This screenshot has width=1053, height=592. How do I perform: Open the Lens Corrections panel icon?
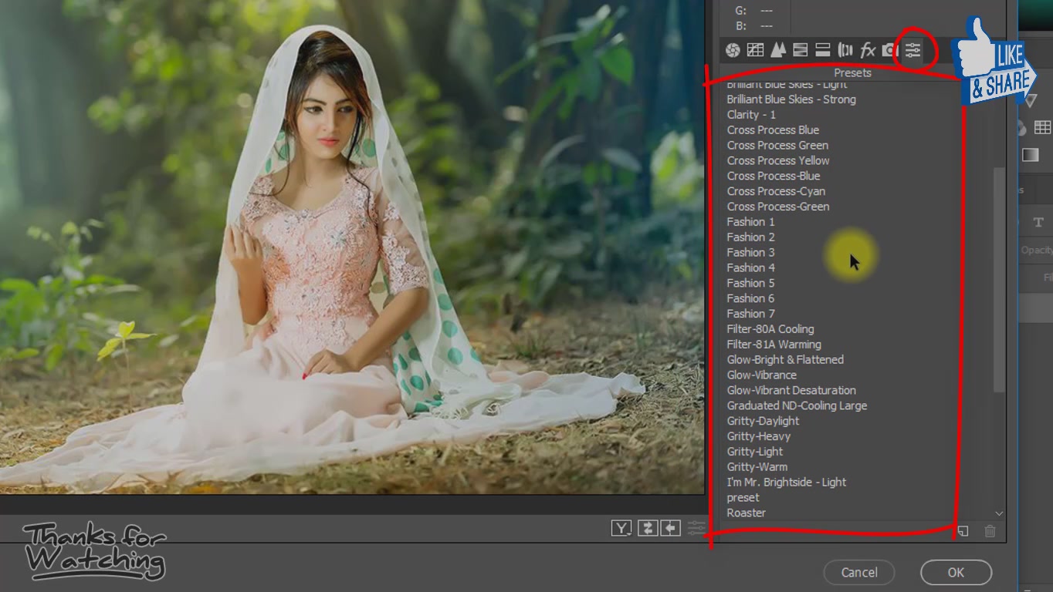point(845,50)
